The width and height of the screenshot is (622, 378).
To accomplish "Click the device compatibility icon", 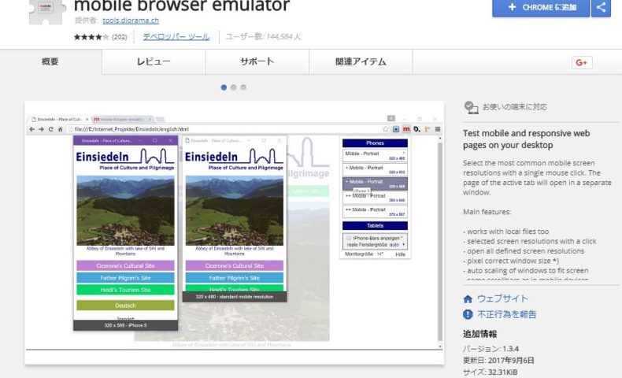I will point(471,107).
